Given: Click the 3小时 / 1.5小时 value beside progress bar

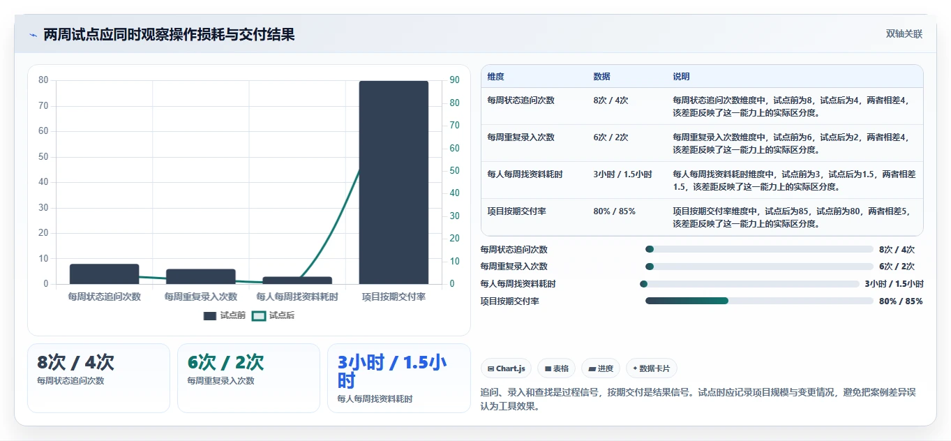Looking at the screenshot, I should tap(894, 284).
